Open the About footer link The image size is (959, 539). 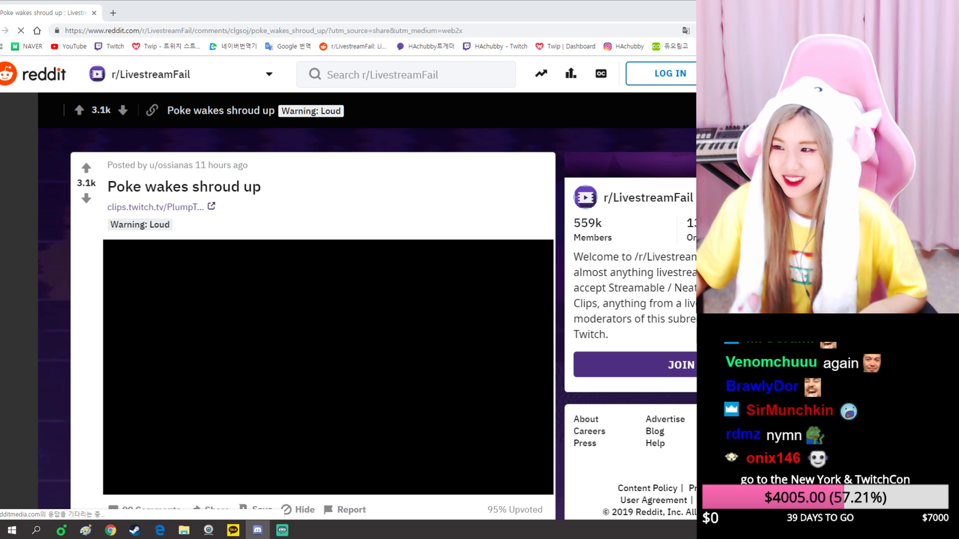(x=586, y=419)
